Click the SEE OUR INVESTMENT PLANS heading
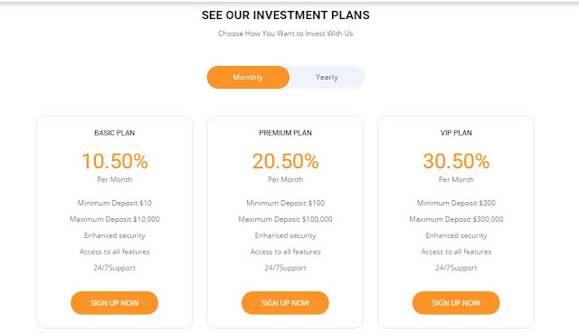This screenshot has height=335, width=579. coord(286,15)
